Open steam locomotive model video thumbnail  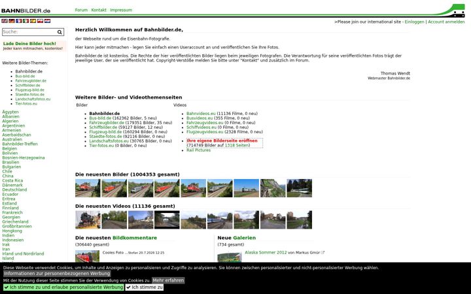pyautogui.click(x=88, y=220)
